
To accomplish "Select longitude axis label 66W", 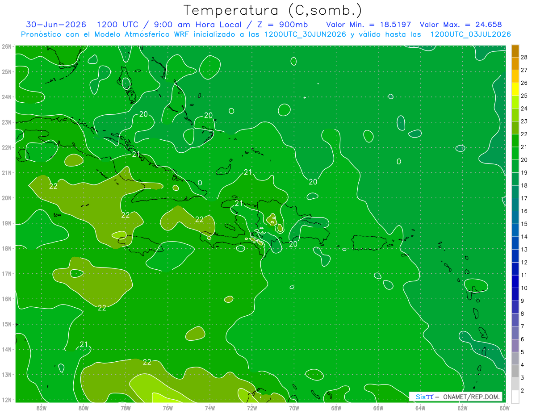I will pyautogui.click(x=378, y=408).
